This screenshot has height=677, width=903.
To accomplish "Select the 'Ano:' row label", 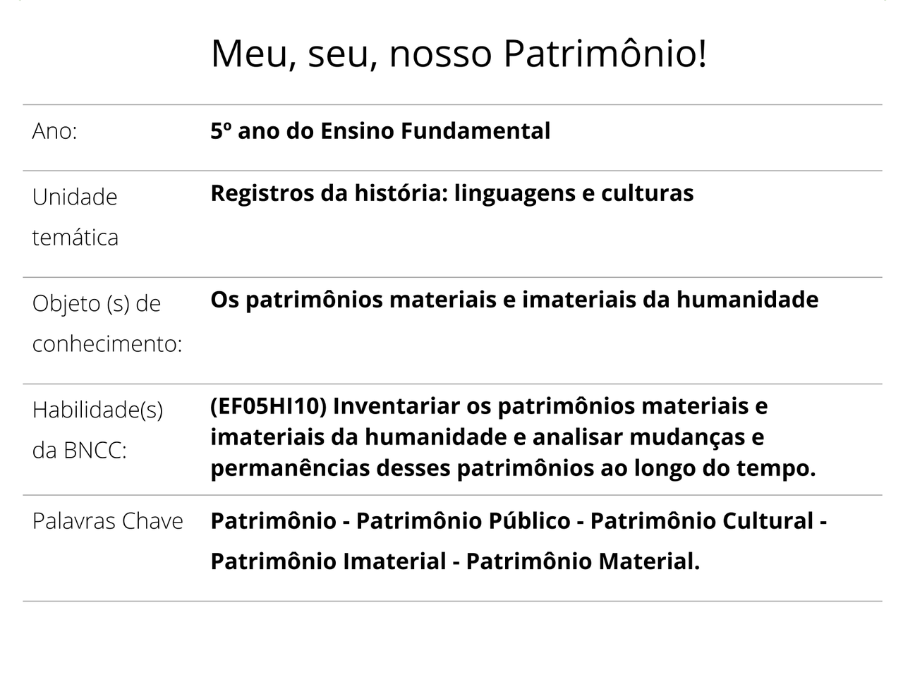I will 54,131.
